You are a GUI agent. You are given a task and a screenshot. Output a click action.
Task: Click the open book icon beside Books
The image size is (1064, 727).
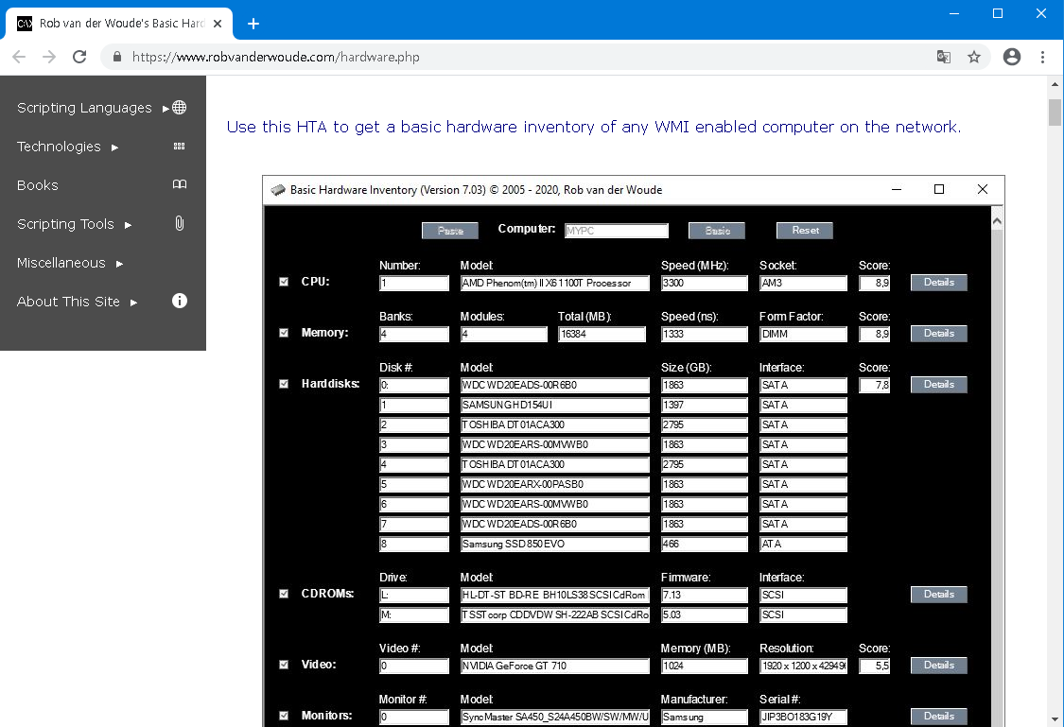(179, 184)
